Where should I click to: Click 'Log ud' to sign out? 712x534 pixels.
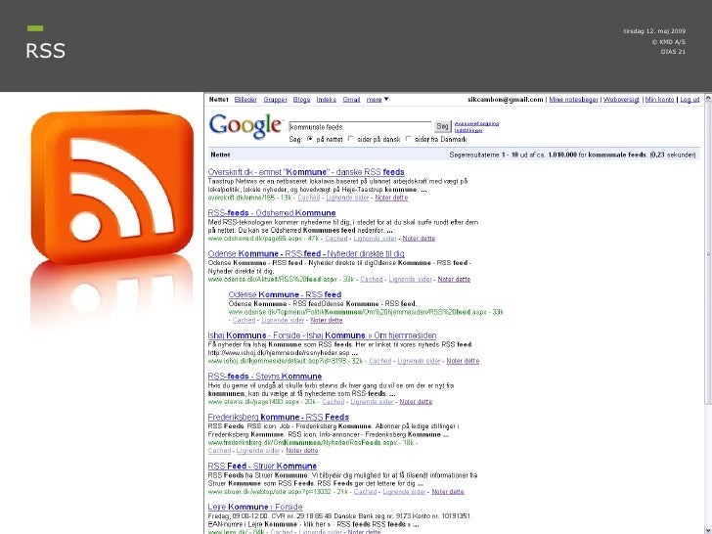[690, 100]
